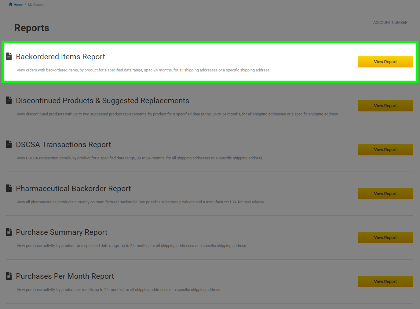Open the DSCSA Transactions View Report button
Viewport: 420px width, 309px height.
click(385, 150)
